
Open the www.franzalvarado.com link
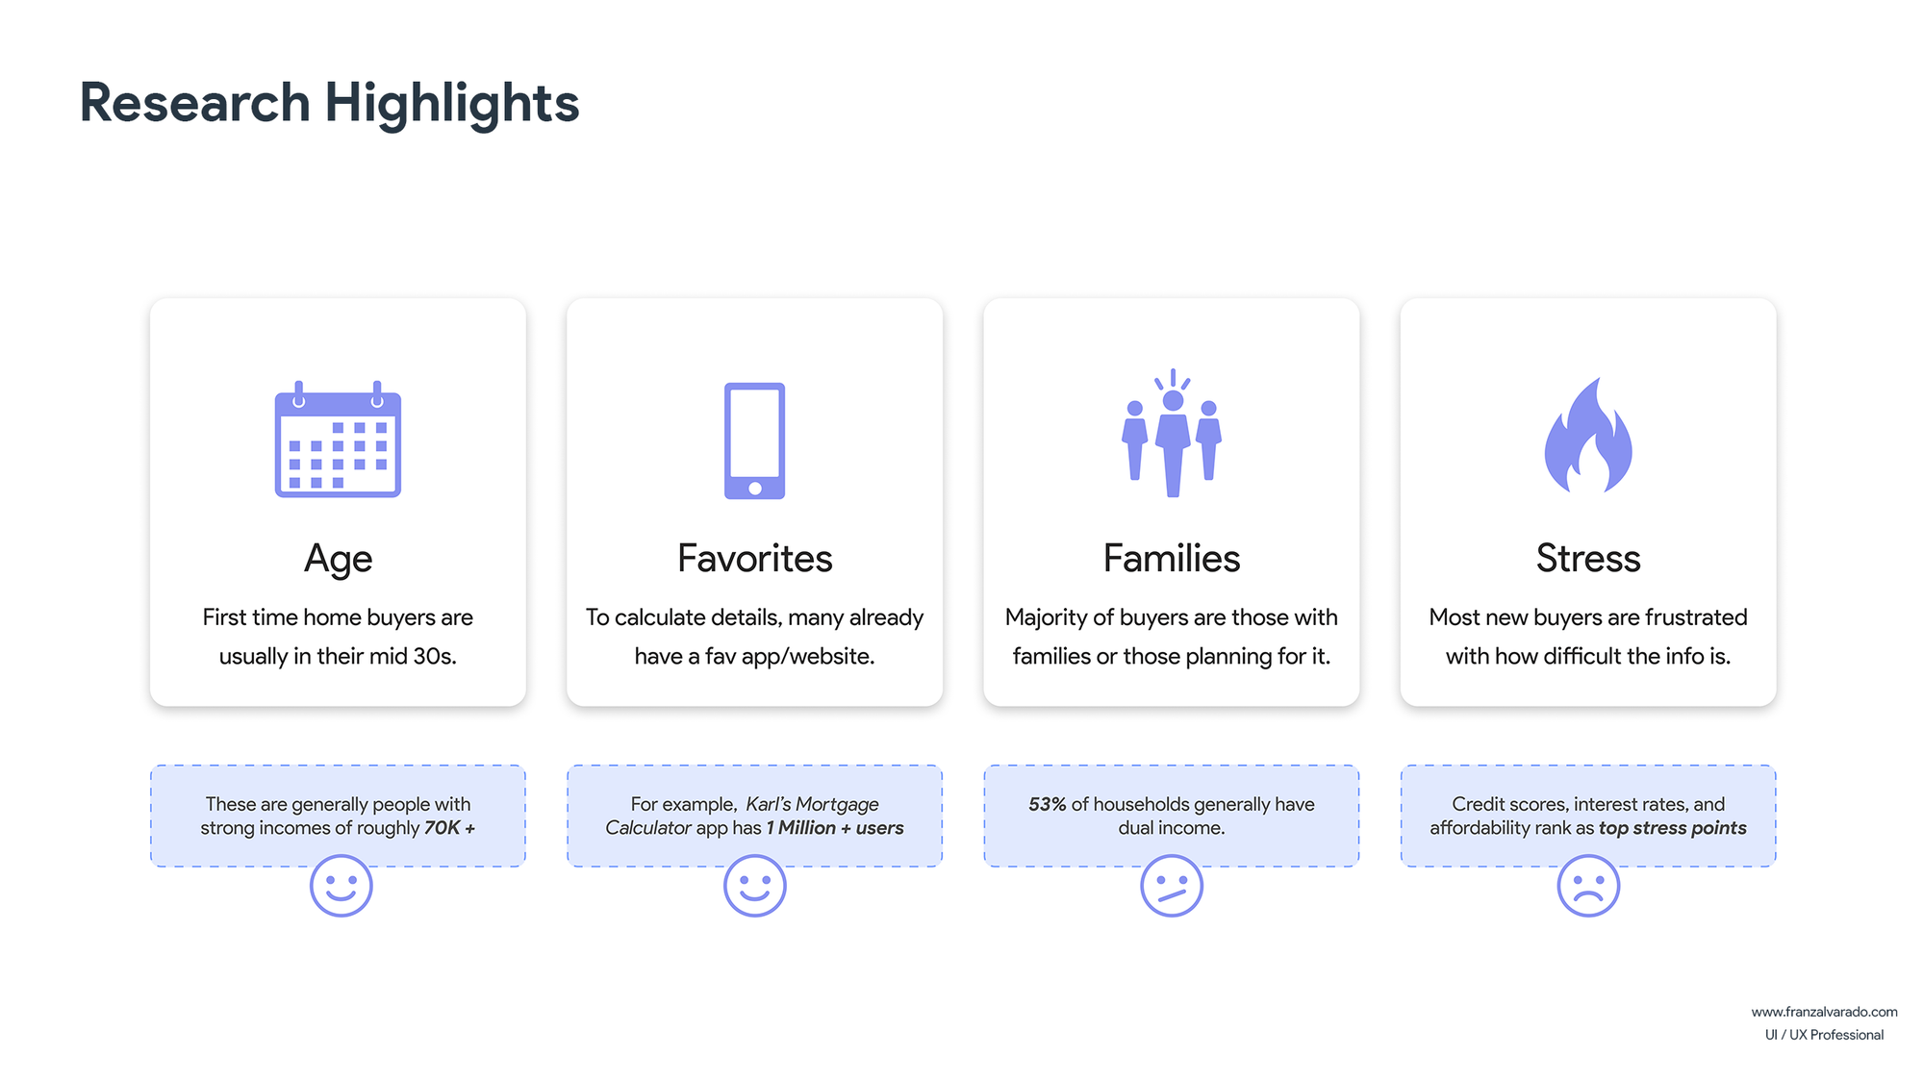(1824, 1012)
